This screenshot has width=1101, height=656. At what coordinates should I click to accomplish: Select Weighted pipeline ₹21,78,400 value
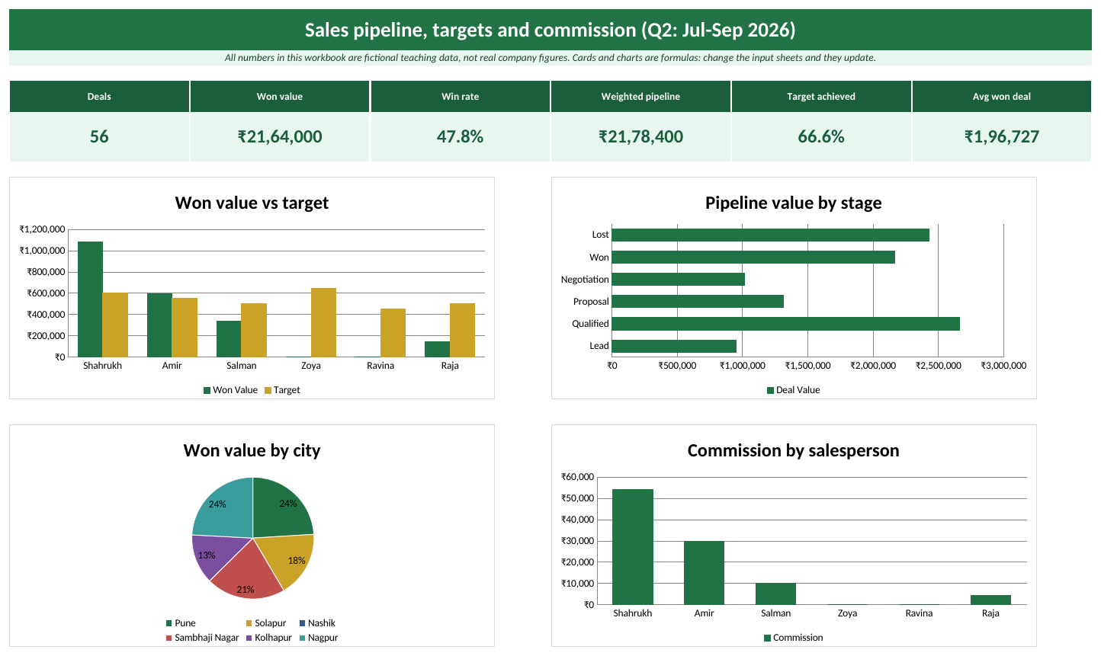point(640,137)
